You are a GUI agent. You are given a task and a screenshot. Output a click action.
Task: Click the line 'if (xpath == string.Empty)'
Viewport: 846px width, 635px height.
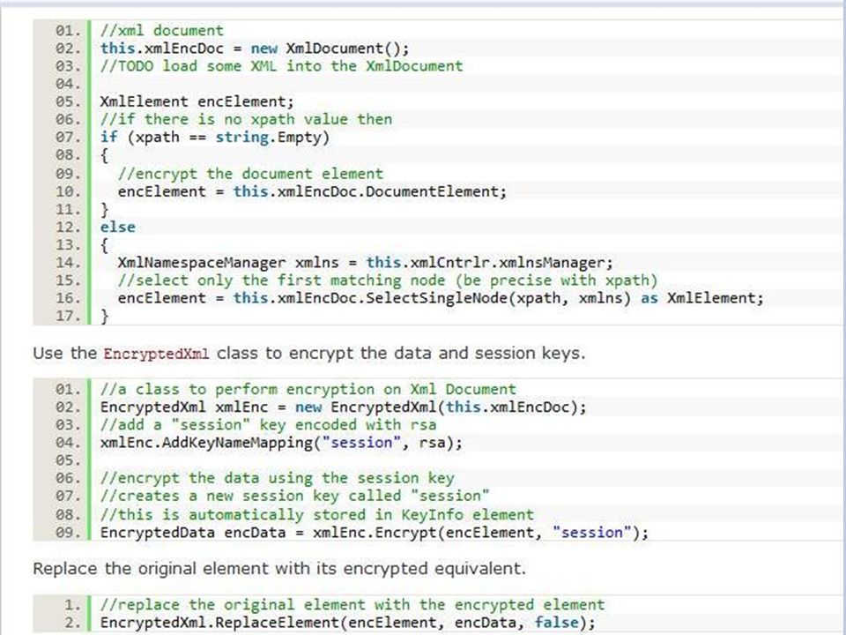(215, 138)
